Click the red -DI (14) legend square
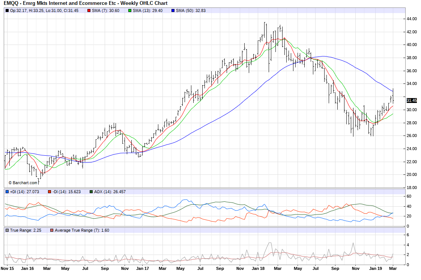 point(49,192)
